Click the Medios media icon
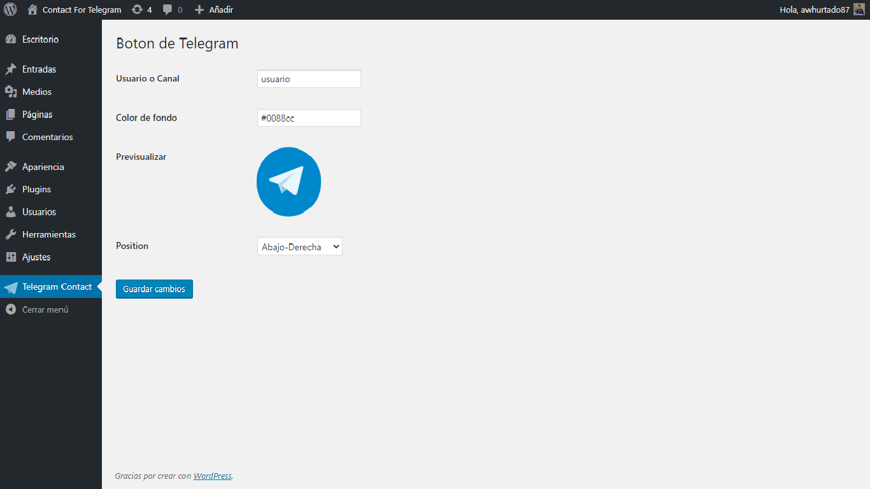Screen dimensions: 870x489 [11, 92]
